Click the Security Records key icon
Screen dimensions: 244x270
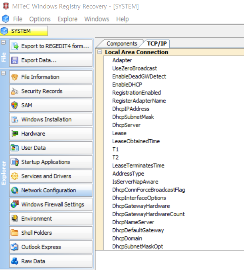click(x=15, y=91)
